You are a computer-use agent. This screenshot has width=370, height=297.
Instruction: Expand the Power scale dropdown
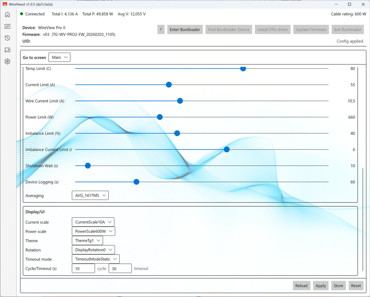coord(93,231)
